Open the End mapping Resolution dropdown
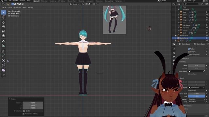This screenshot has width=209, height=117. click(x=197, y=102)
